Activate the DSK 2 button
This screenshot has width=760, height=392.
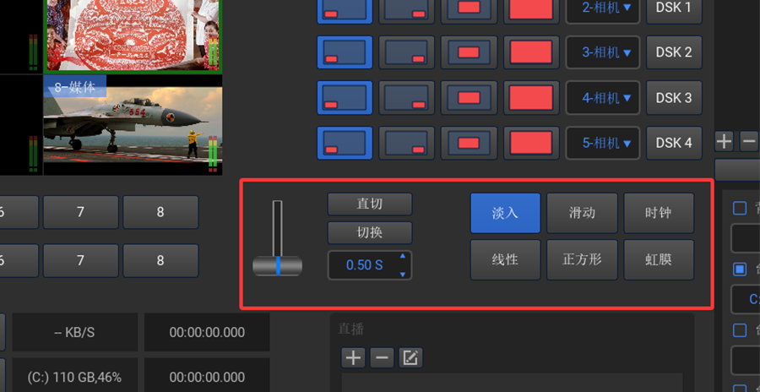pyautogui.click(x=673, y=52)
